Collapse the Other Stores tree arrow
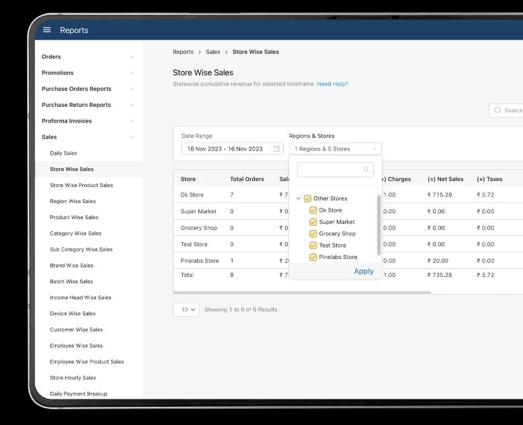 coord(298,198)
